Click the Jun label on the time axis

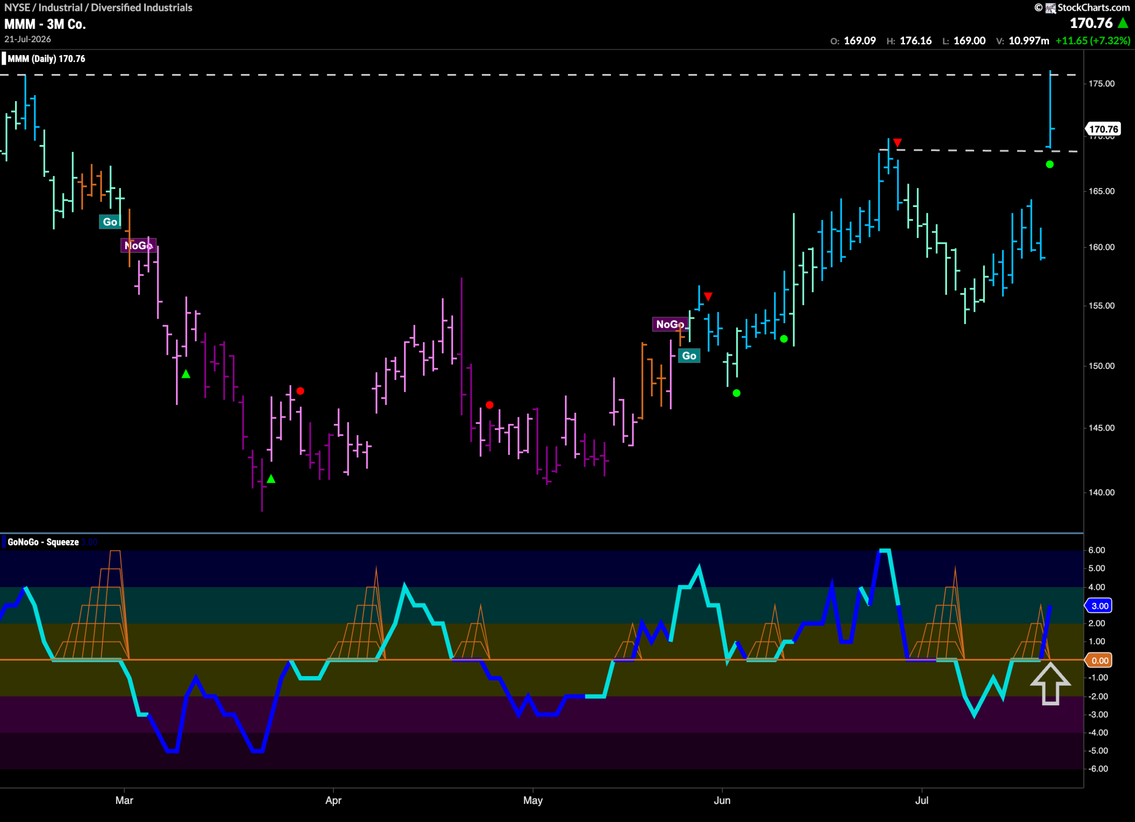coord(722,800)
